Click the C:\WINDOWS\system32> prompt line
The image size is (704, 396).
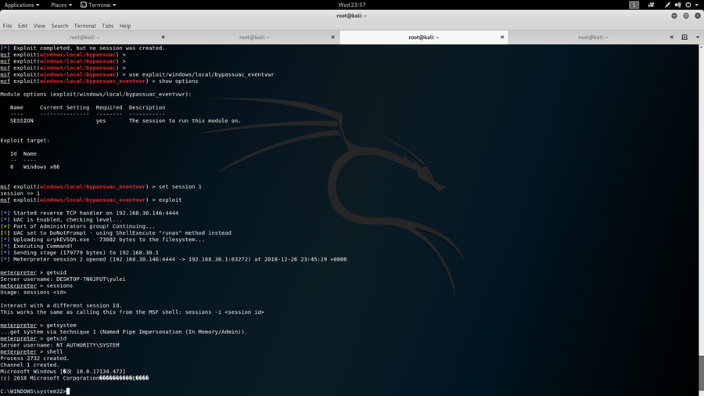pyautogui.click(x=34, y=391)
